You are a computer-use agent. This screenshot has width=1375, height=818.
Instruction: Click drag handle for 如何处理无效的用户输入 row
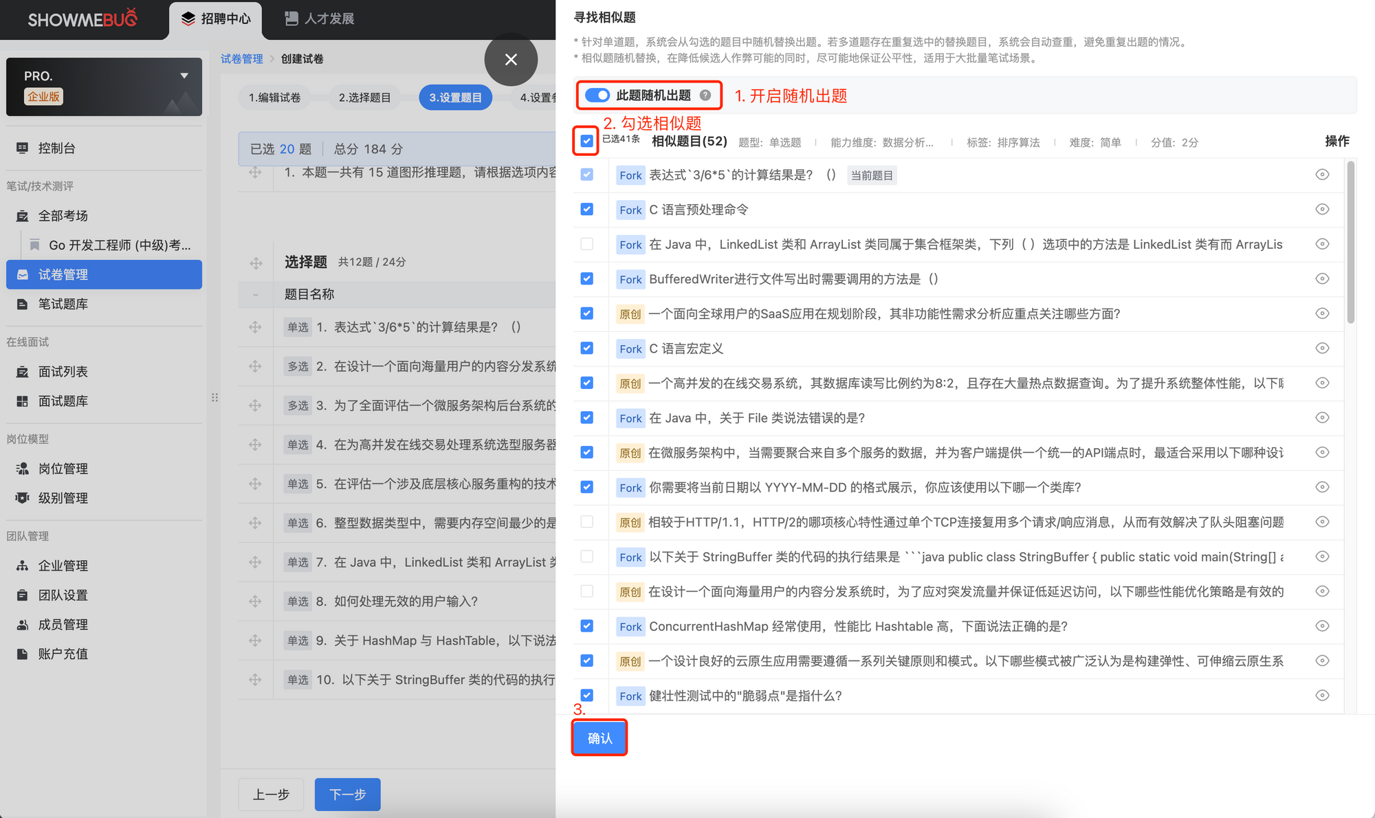point(256,601)
